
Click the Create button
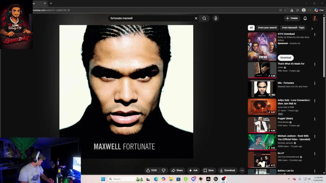tap(292, 18)
